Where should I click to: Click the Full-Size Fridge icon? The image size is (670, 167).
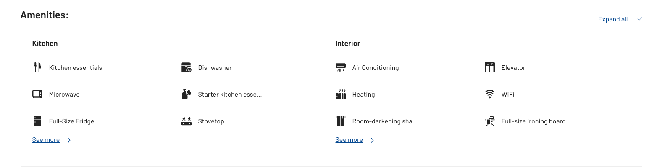click(37, 121)
